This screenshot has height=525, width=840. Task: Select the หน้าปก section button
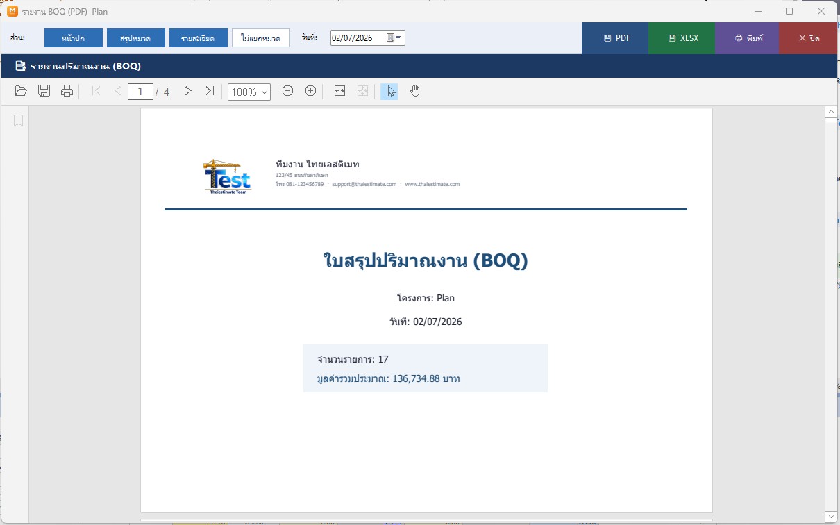[x=74, y=38]
